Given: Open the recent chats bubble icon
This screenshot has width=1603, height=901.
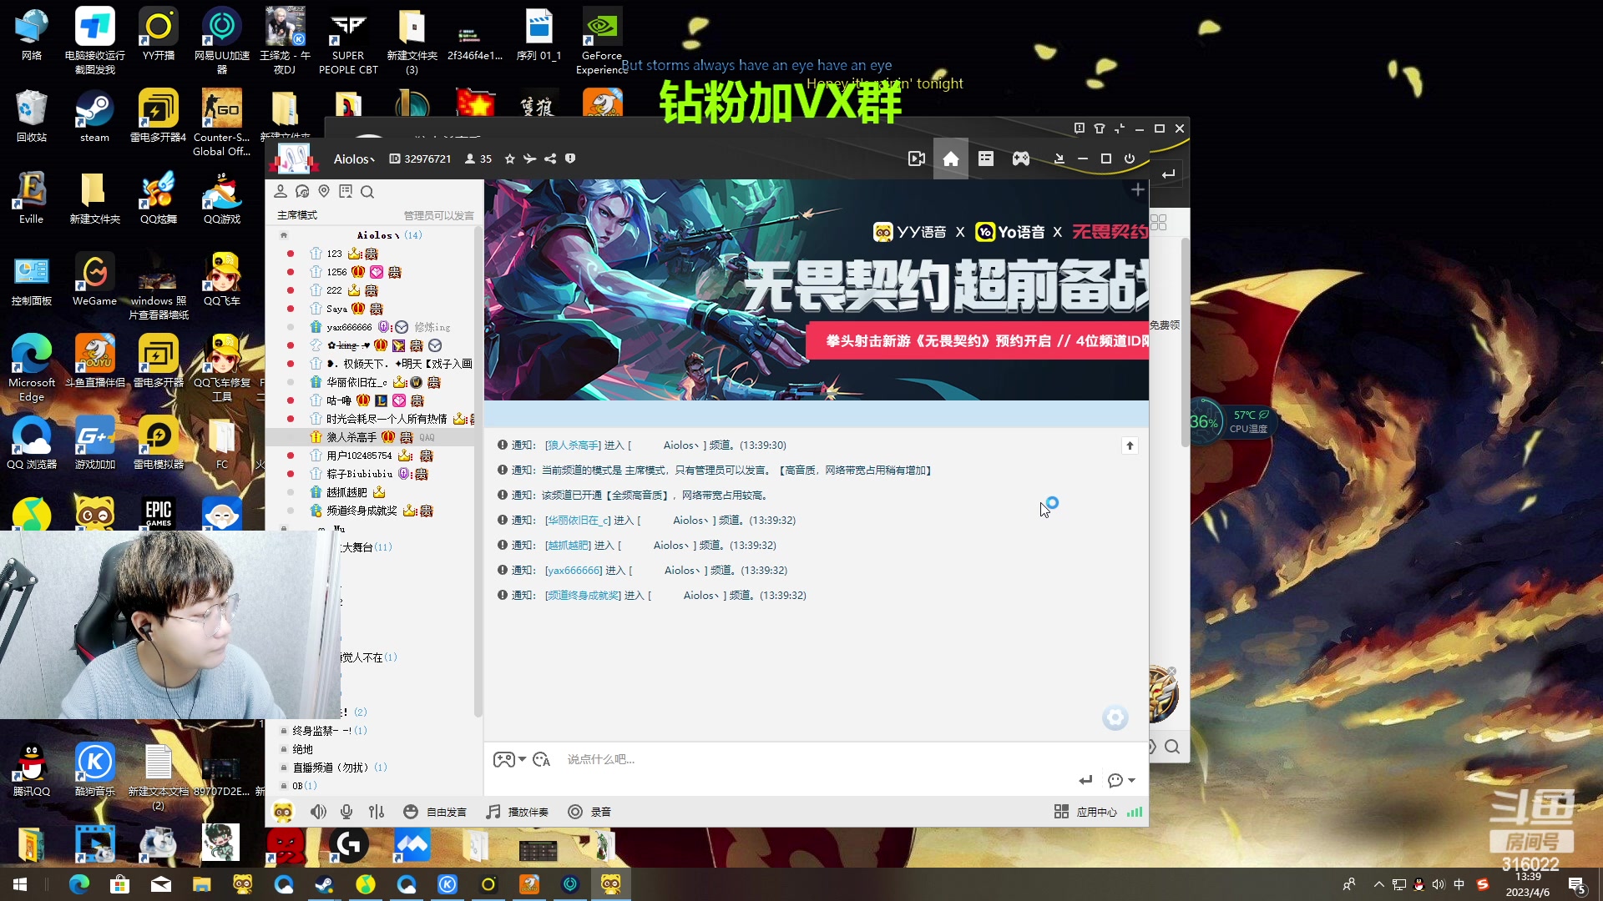Looking at the screenshot, I should [302, 191].
